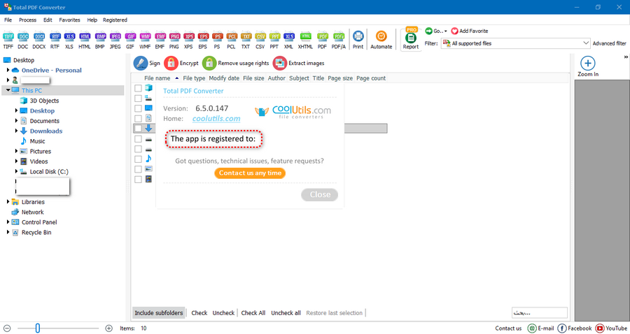This screenshot has height=334, width=630.
Task: Click the Sign PDF icon
Action: [x=140, y=63]
